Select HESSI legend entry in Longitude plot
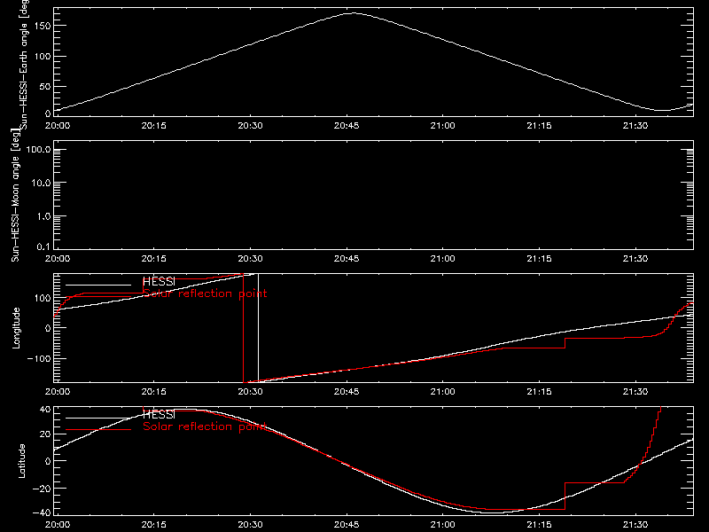 [x=159, y=281]
